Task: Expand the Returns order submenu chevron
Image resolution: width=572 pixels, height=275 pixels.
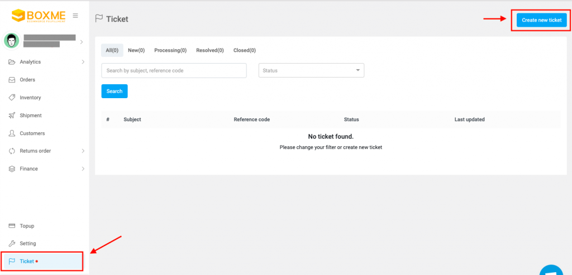Action: point(83,151)
